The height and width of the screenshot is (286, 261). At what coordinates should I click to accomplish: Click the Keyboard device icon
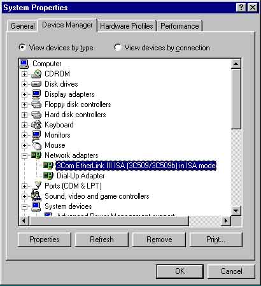[36, 125]
